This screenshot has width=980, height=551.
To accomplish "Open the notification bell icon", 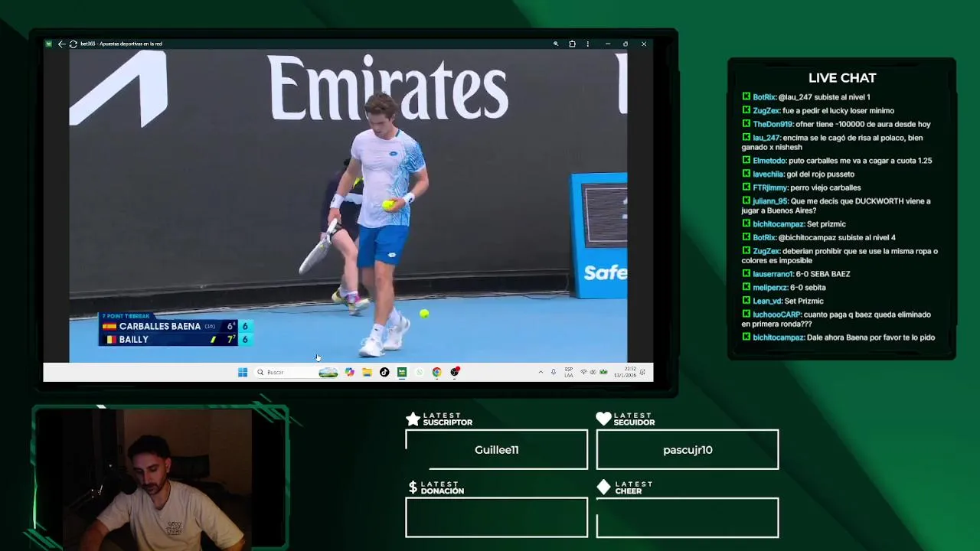I will coord(642,372).
